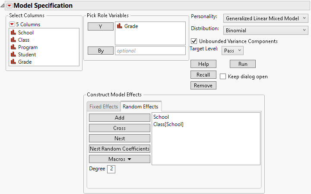
Task: Select Class[School] in the random effects list
Action: point(168,124)
